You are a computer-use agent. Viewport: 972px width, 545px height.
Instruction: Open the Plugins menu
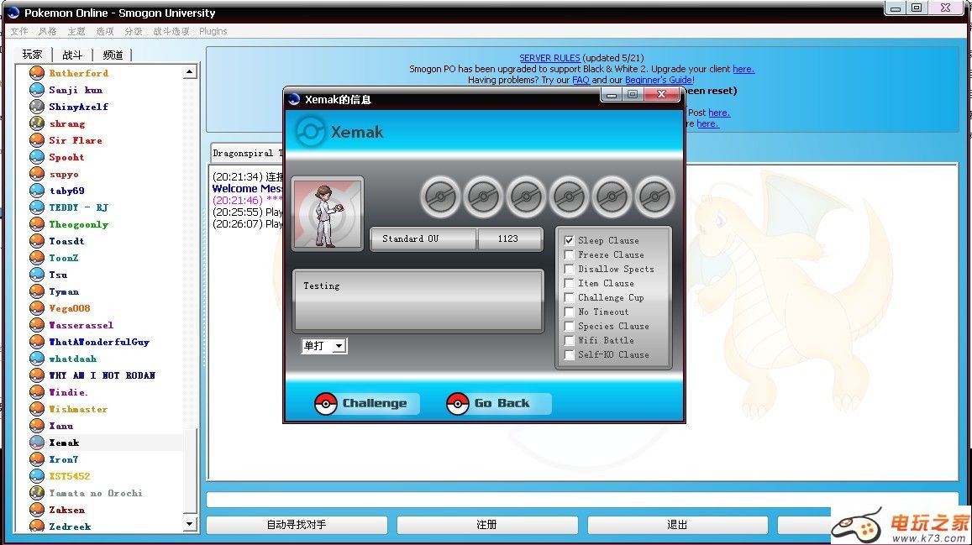point(213,31)
